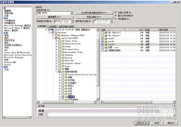Expand the Schedule folder node
The image size is (181, 127).
(56, 55)
